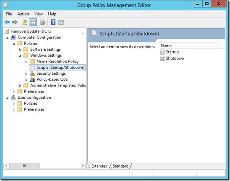Viewport: 230px width, 181px height.
Task: Open the Action menu
Action: point(23,14)
